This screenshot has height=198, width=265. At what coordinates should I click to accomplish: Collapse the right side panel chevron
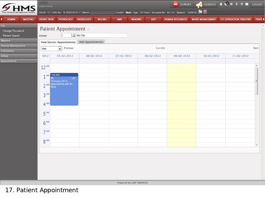click(263, 26)
